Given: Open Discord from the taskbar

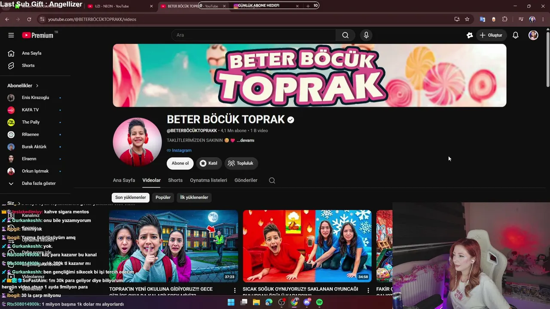Looking at the screenshot, I should [307, 302].
